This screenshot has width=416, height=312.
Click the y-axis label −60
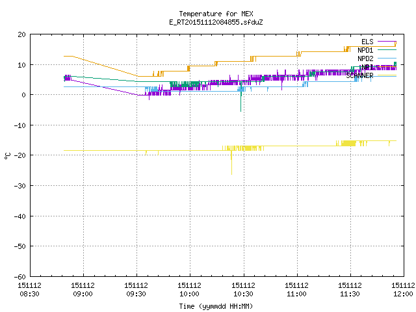pyautogui.click(x=19, y=277)
